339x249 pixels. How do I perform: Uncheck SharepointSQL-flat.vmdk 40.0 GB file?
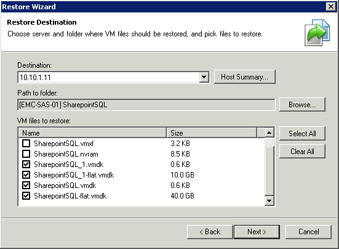(x=26, y=196)
